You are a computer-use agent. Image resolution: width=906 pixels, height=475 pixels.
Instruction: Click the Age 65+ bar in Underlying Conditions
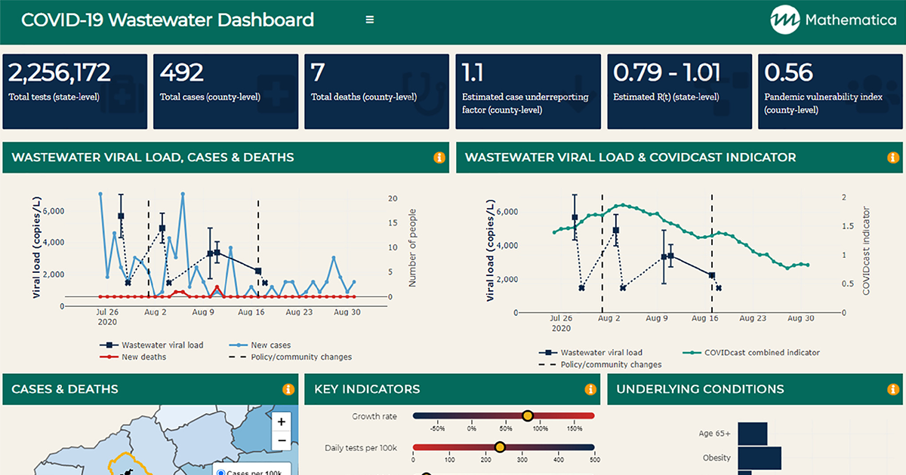coord(752,434)
